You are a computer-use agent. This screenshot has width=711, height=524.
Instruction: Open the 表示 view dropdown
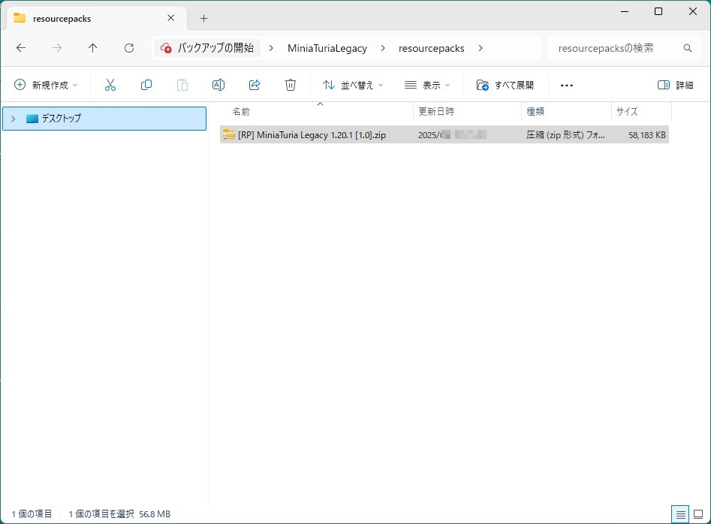[x=427, y=85]
